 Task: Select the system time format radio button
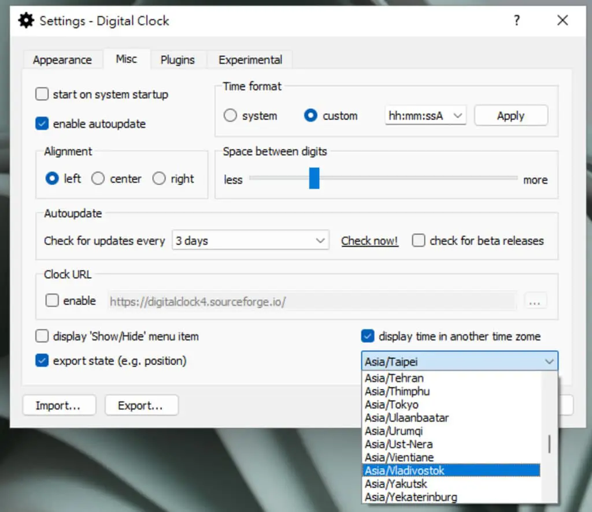[230, 115]
